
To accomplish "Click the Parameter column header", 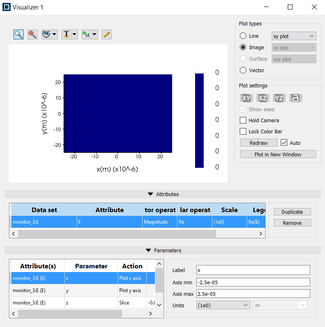I will coord(91,266).
